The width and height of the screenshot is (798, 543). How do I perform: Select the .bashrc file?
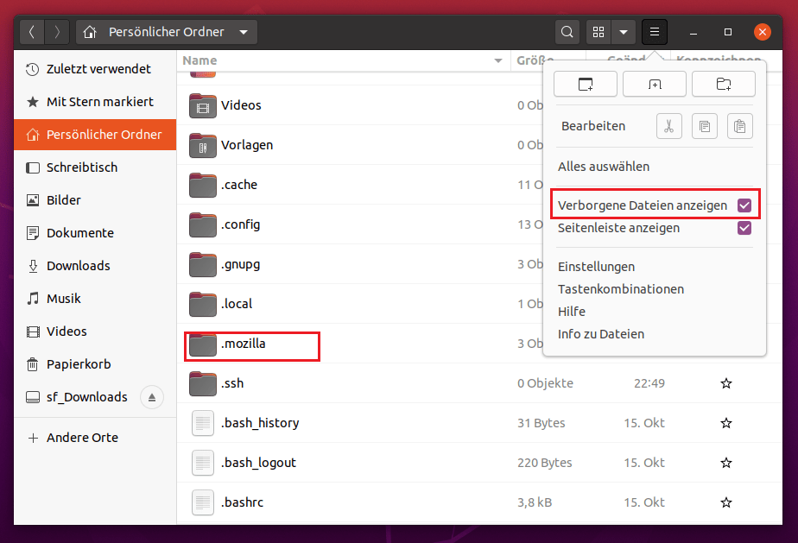[x=242, y=502]
